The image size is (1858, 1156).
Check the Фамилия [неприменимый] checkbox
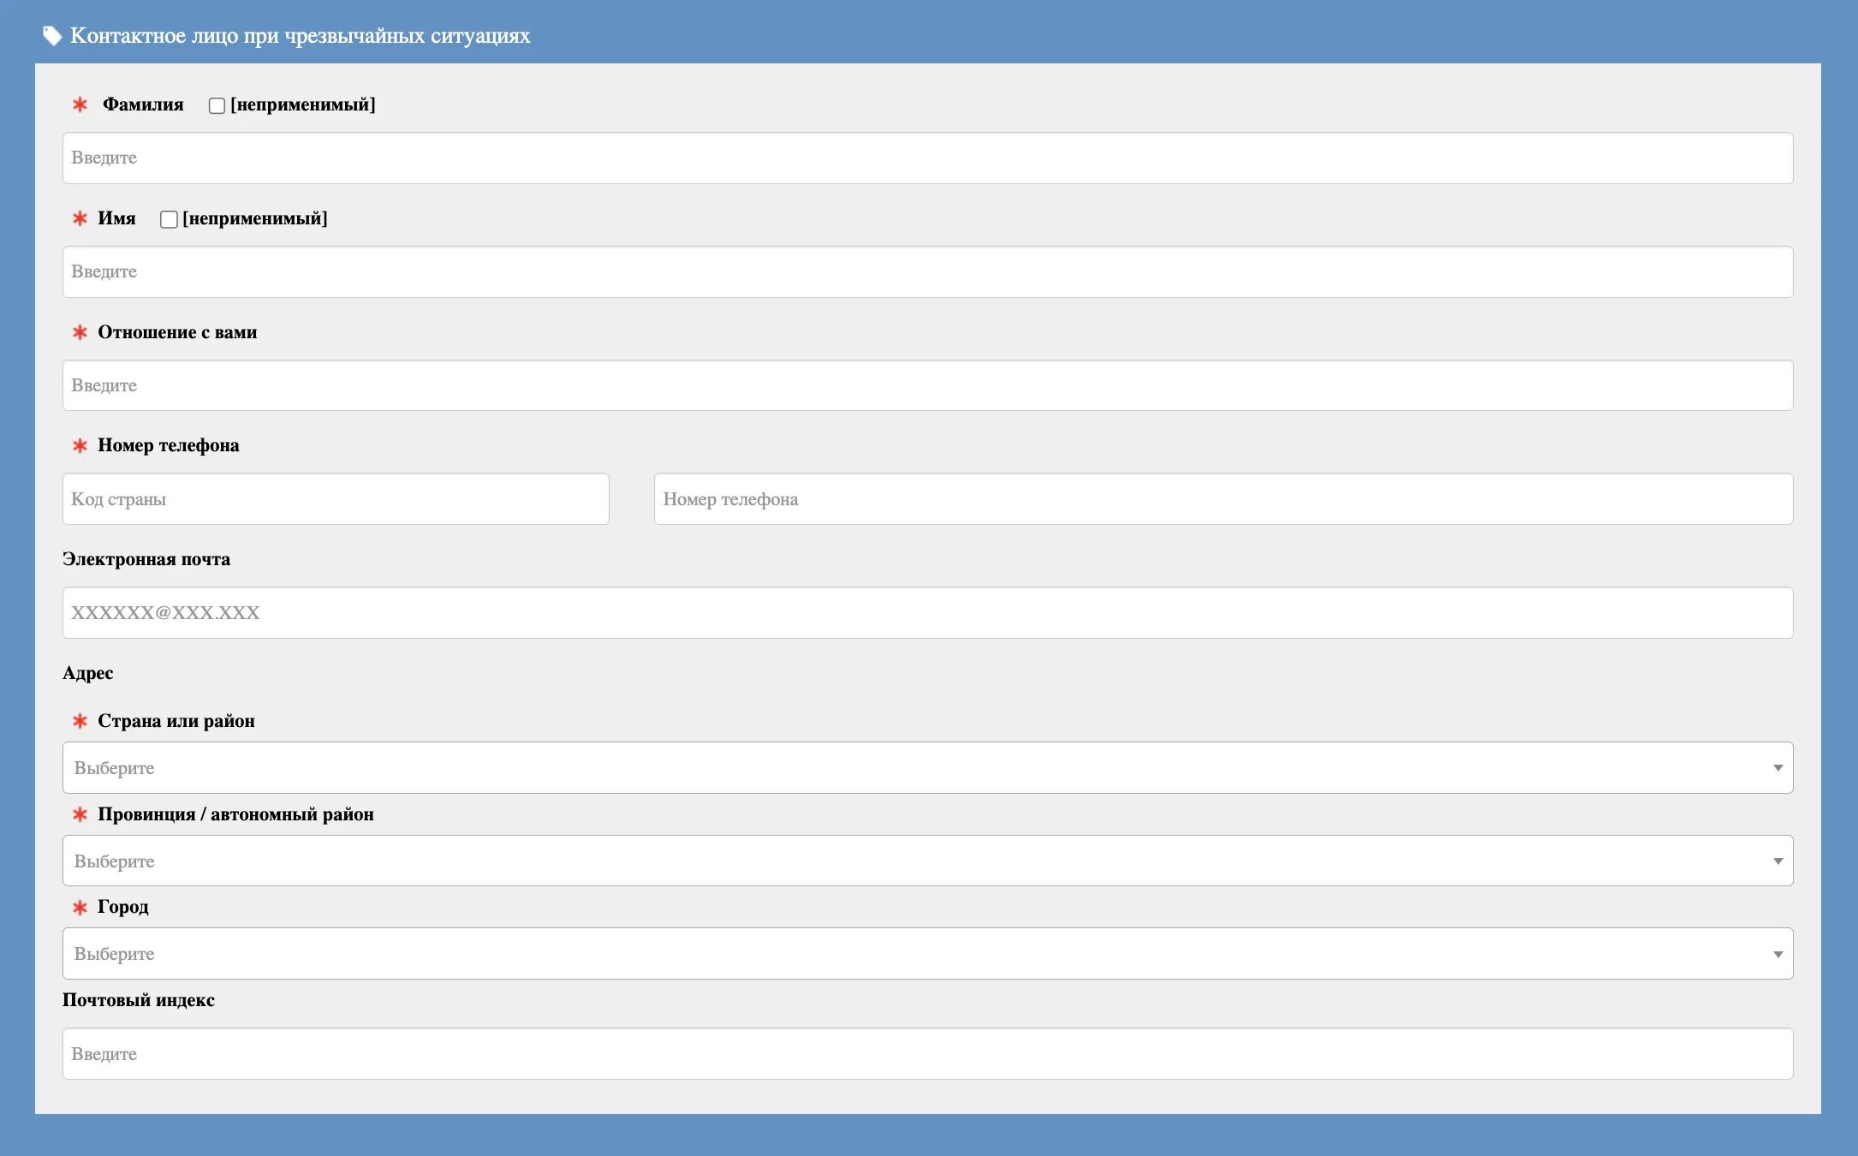(217, 105)
